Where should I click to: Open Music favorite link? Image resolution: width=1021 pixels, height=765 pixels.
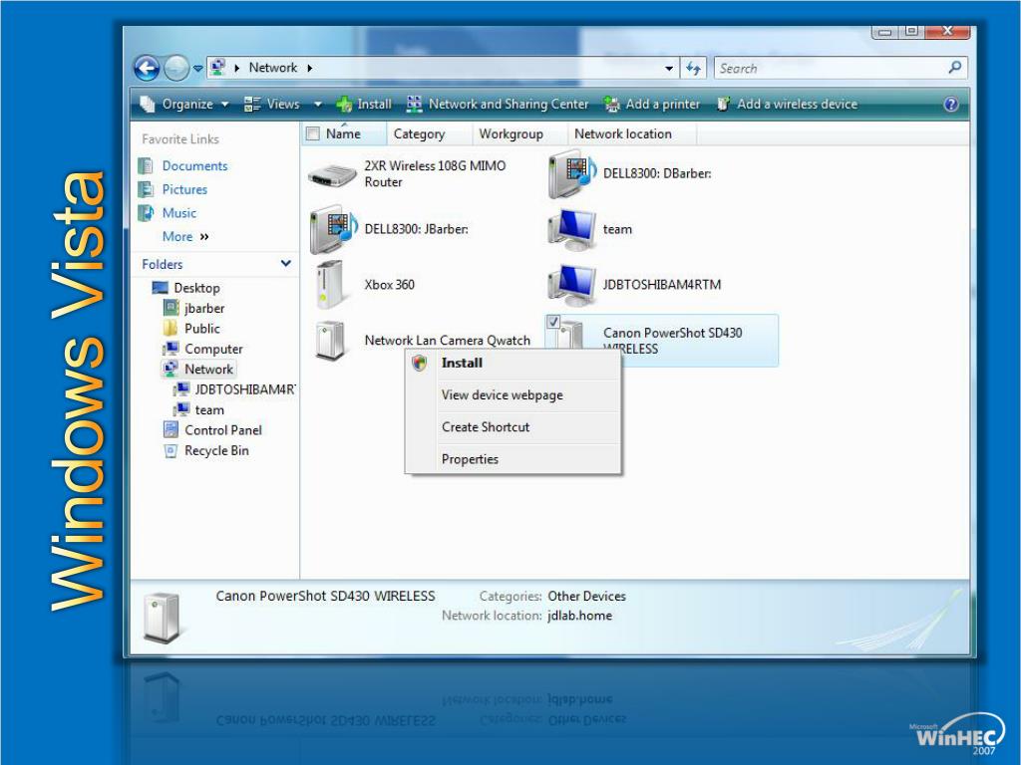coord(179,213)
